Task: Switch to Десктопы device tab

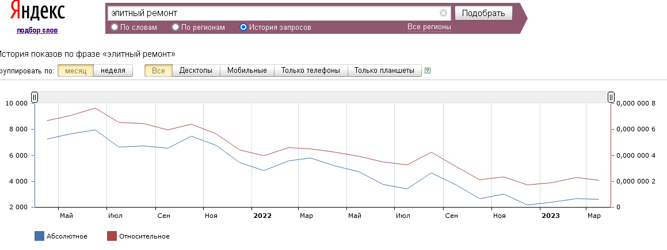Action: point(196,71)
